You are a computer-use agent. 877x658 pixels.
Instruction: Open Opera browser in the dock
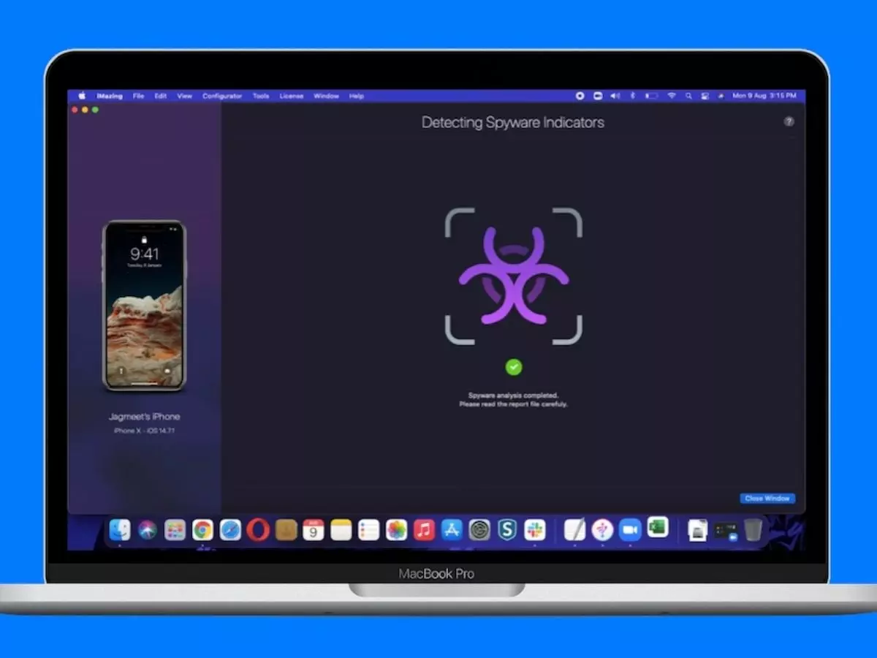(x=258, y=530)
